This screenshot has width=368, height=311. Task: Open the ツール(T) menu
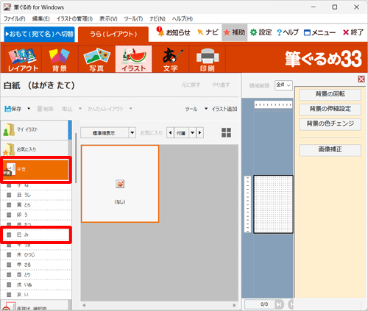click(x=133, y=19)
